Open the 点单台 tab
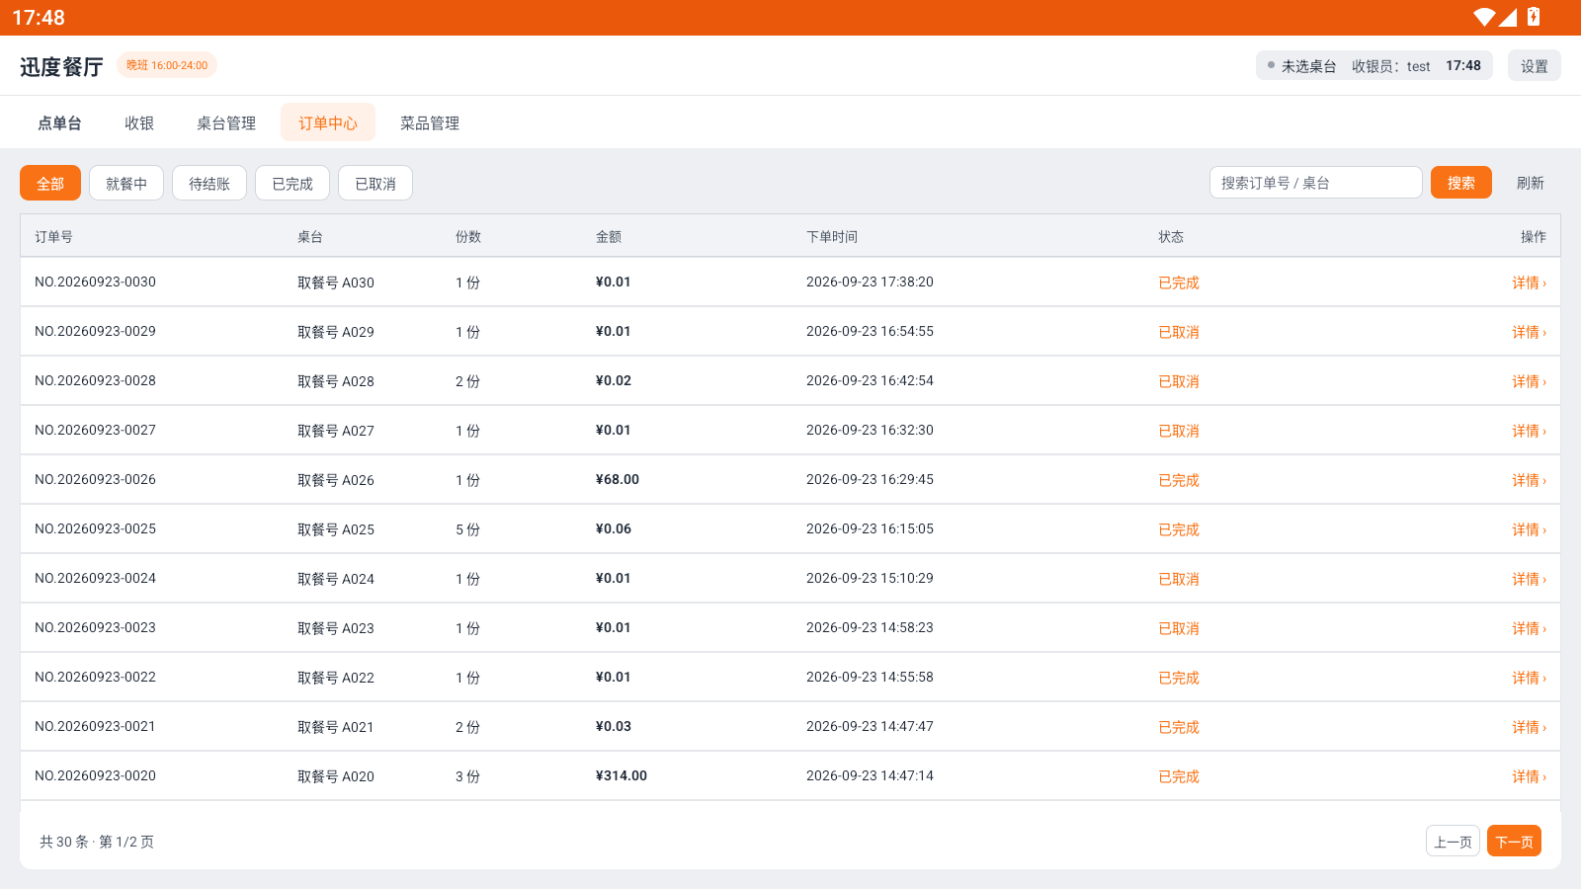This screenshot has width=1581, height=889. pos(59,123)
